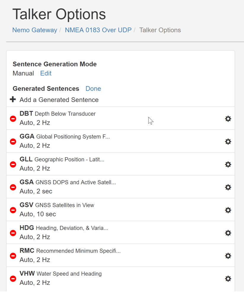Select Add a Generated Sentence row

click(120, 100)
